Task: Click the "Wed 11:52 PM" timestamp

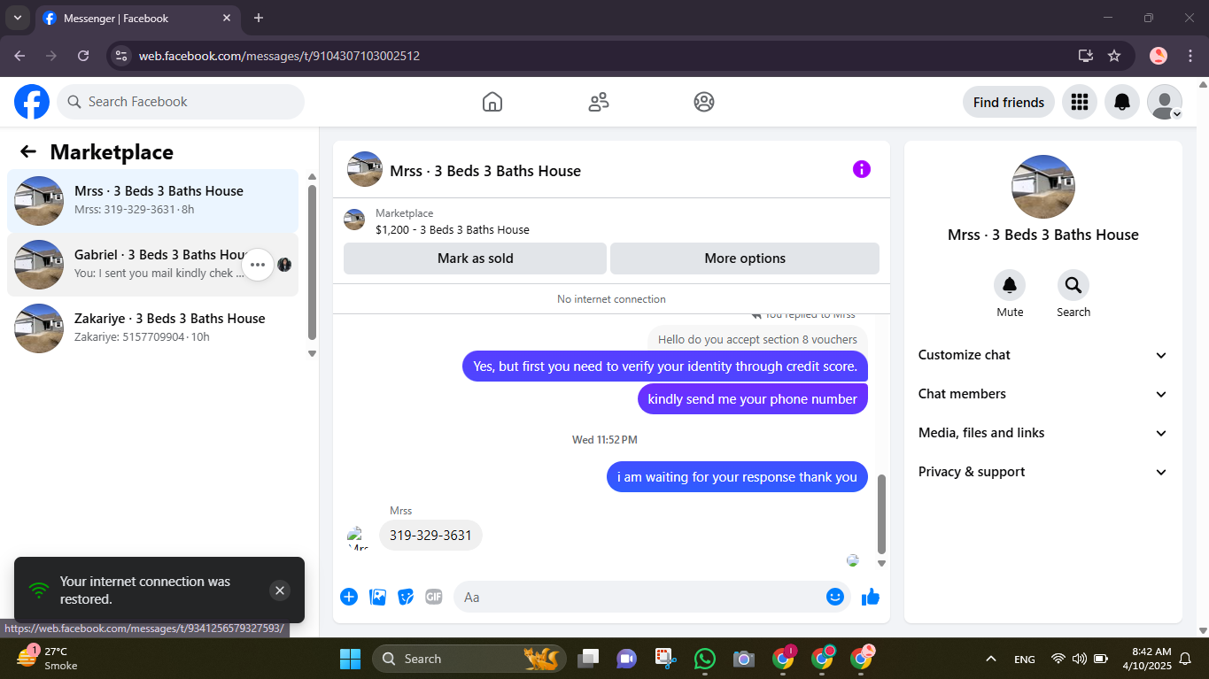Action: pyautogui.click(x=605, y=440)
